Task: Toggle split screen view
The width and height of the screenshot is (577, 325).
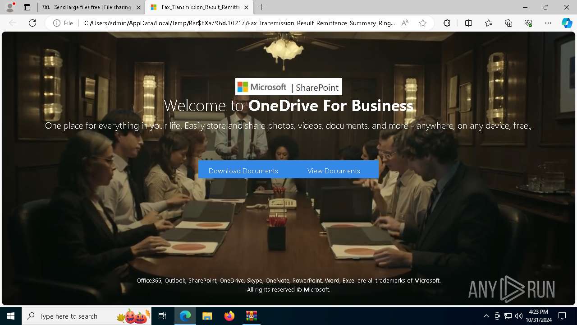Action: 468,23
